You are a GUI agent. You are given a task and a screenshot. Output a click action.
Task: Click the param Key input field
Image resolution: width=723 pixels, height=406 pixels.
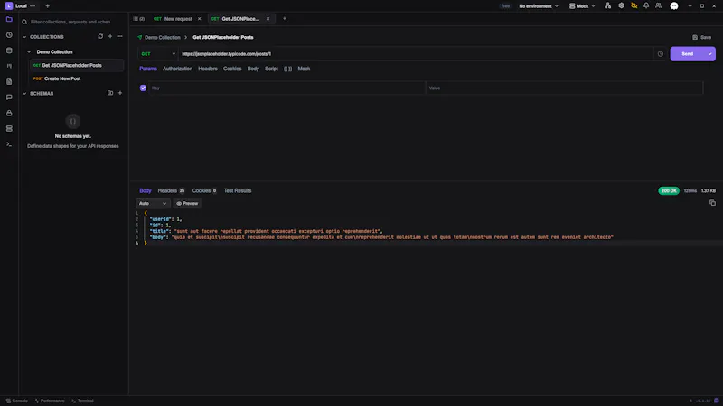[286, 88]
